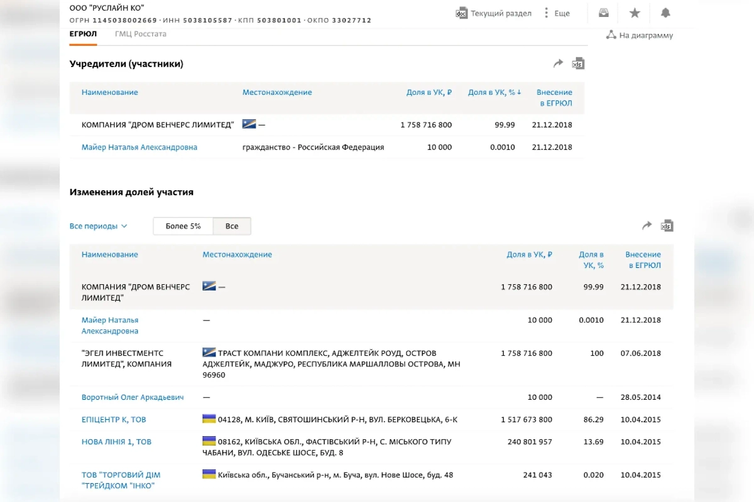Screen dimensions: 754x502
Task: Click the bell notification icon
Action: pos(665,13)
